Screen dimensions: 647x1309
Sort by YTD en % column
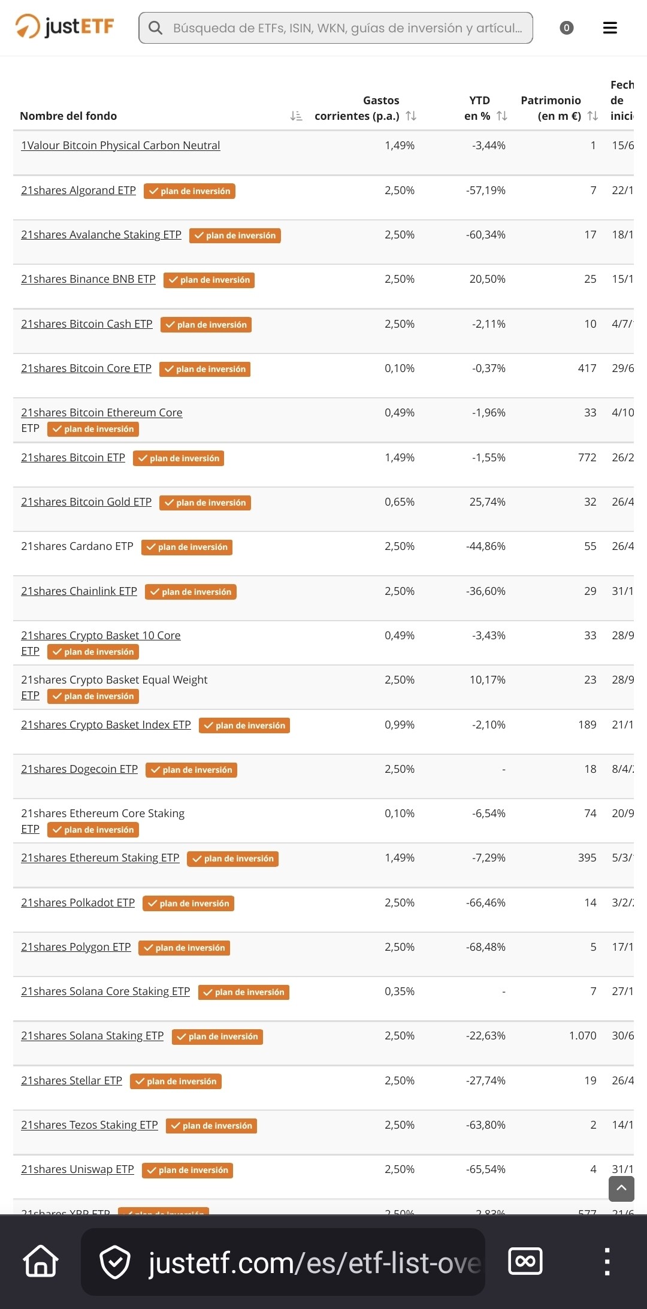(x=502, y=116)
